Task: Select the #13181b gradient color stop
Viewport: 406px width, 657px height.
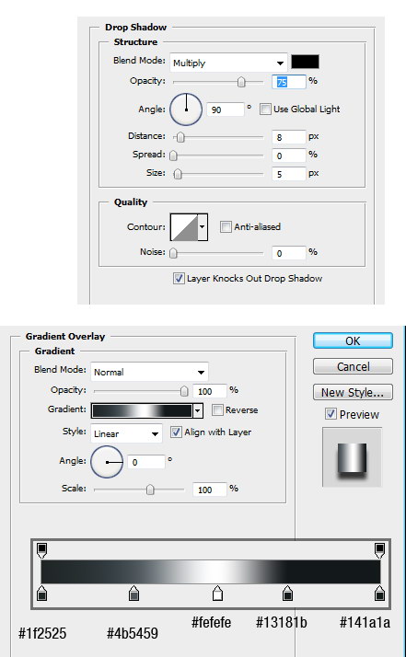Action: [x=287, y=594]
